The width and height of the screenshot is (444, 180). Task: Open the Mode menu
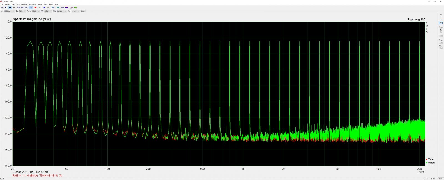(x=51, y=4)
